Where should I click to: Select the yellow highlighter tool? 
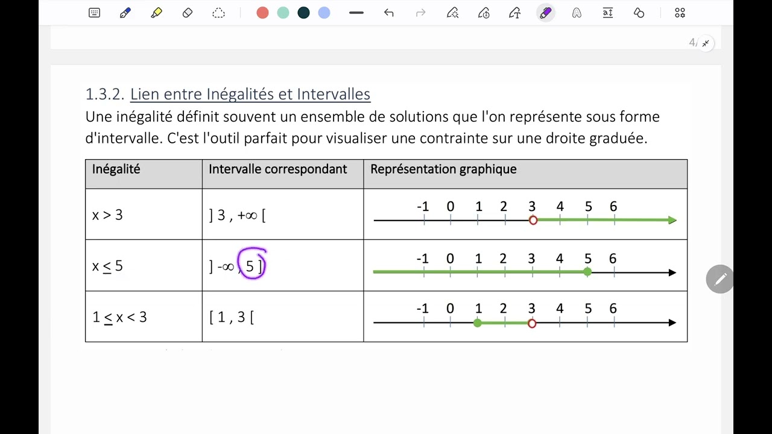click(x=156, y=13)
